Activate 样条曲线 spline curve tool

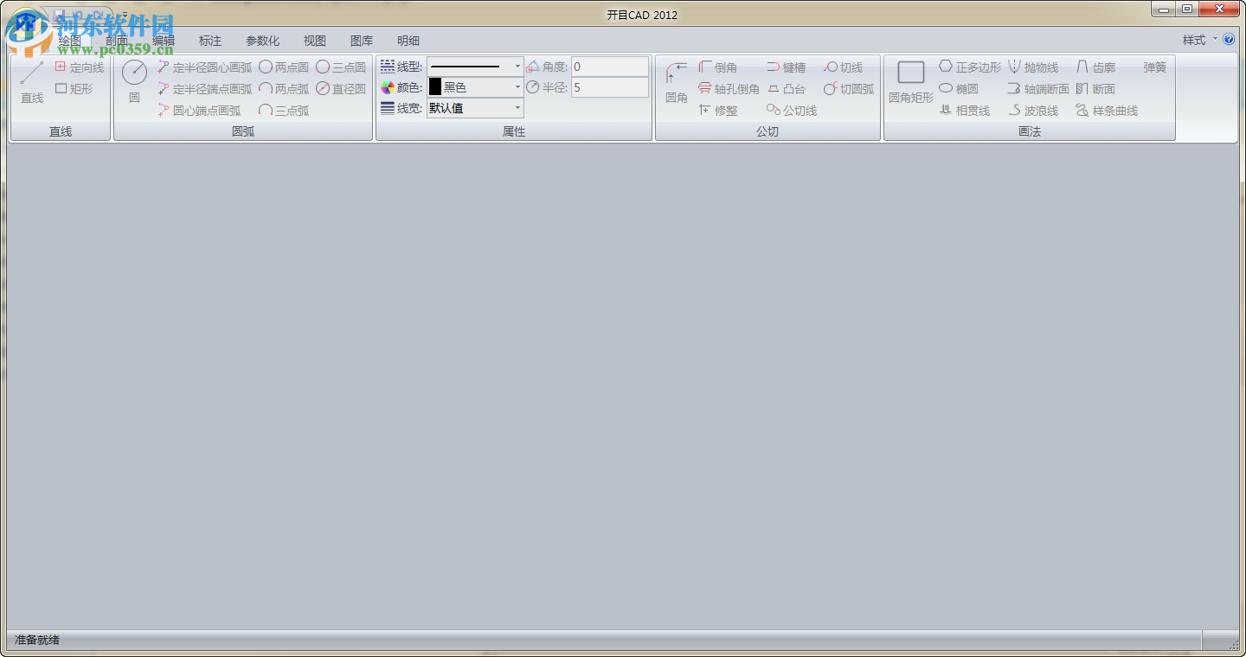click(x=1107, y=111)
